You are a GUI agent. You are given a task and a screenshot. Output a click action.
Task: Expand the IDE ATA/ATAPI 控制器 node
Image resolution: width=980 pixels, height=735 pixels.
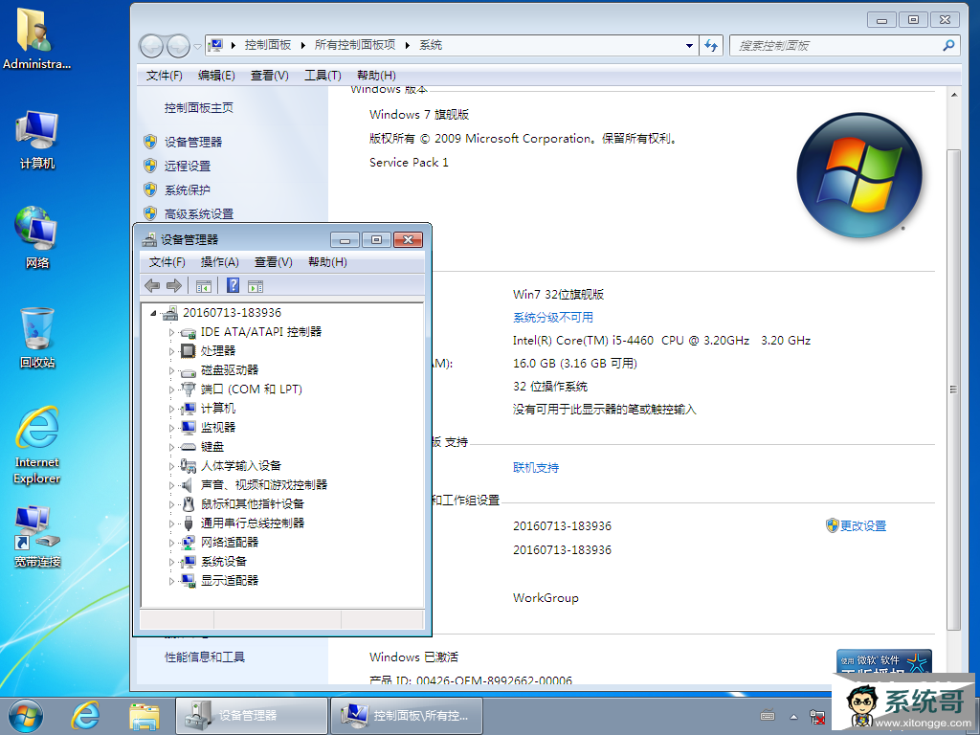171,332
